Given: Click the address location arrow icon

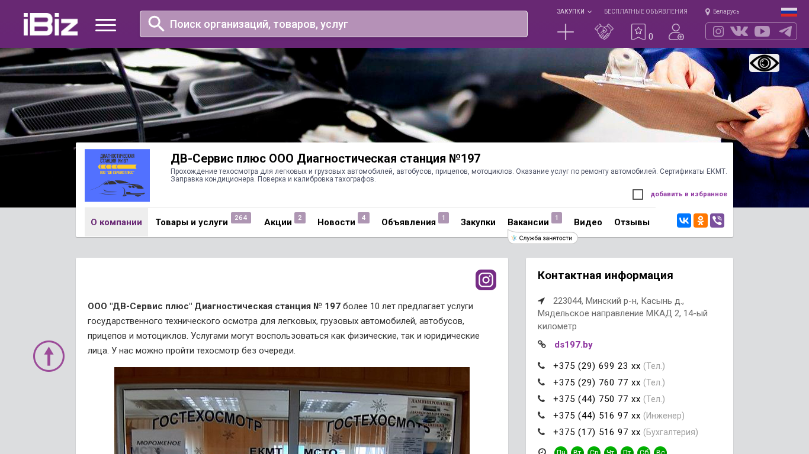Looking at the screenshot, I should click(541, 301).
